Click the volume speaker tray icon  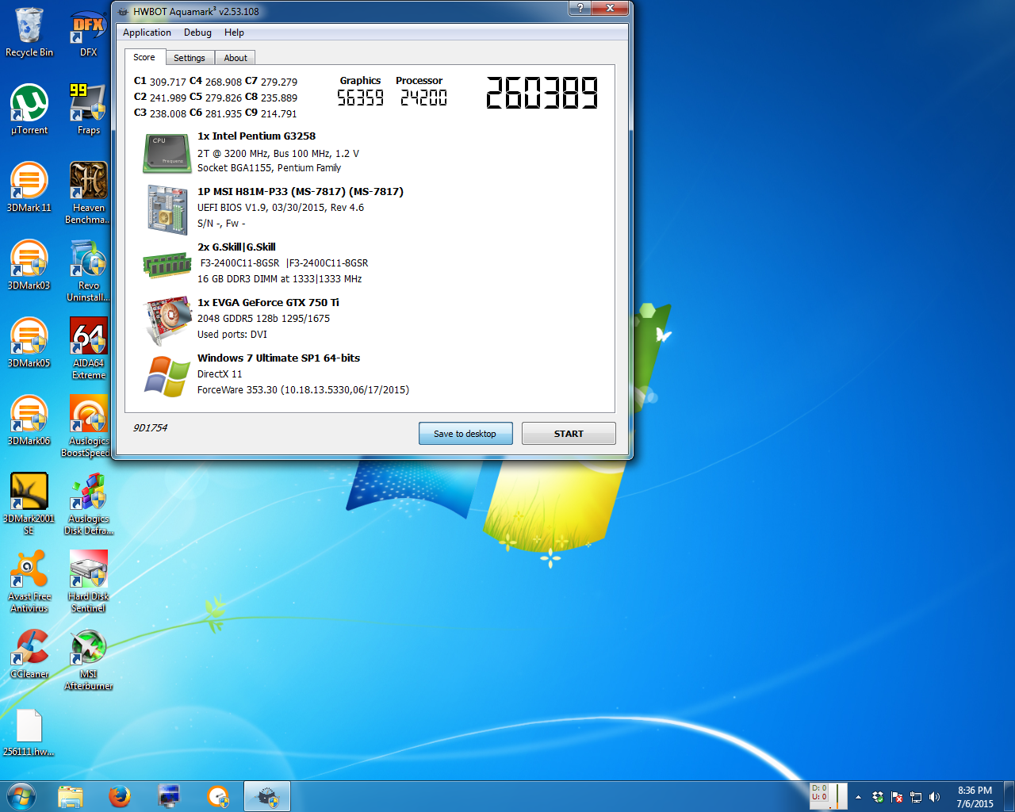click(934, 797)
